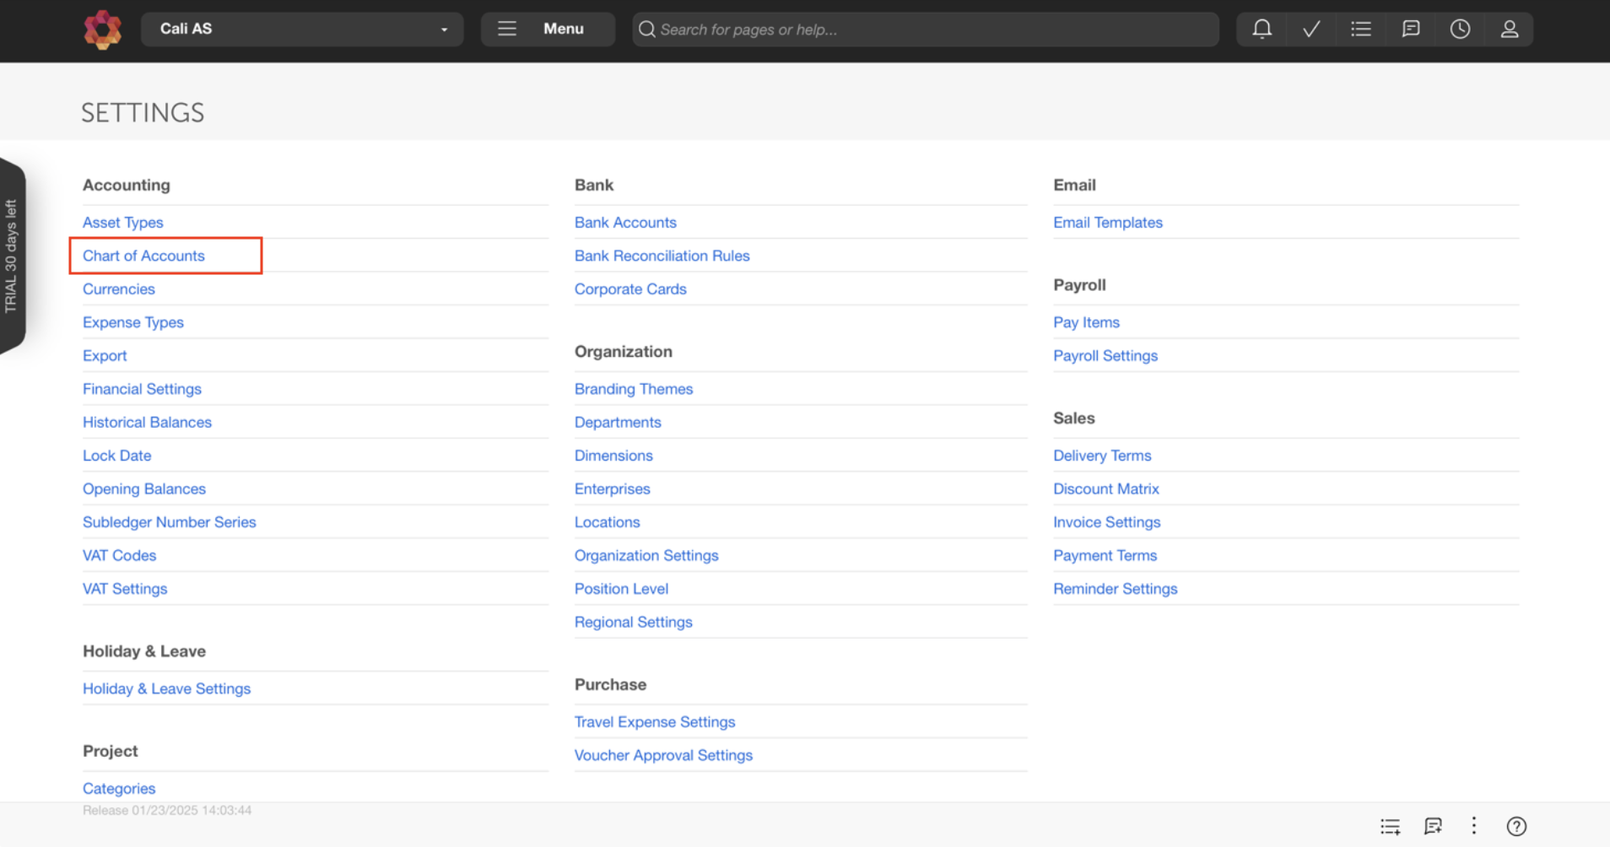Open the VAT Codes settings link
The width and height of the screenshot is (1610, 847).
[119, 555]
